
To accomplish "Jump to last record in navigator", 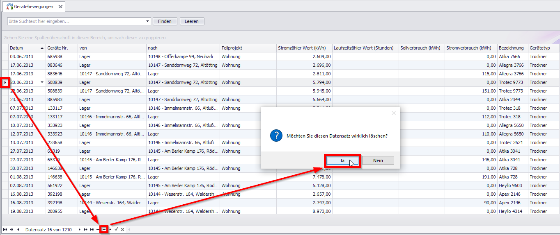I will click(92, 230).
